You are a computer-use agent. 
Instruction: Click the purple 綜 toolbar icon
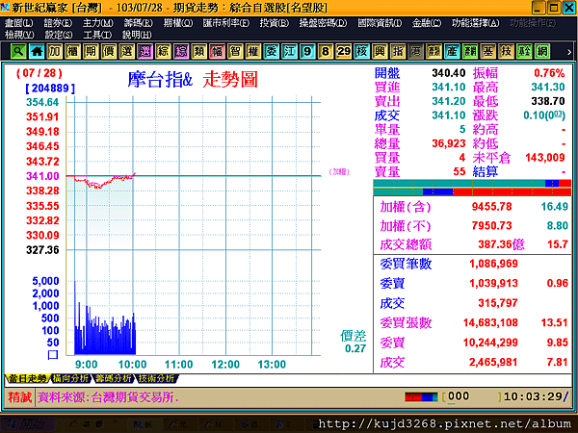coord(181,51)
